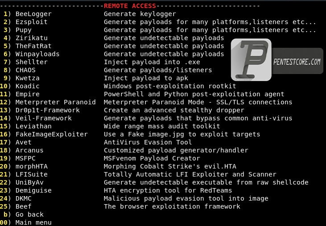
Task: Click 'Morphing Cobalt Strike's evil.HTA' text
Action: [x=170, y=166]
